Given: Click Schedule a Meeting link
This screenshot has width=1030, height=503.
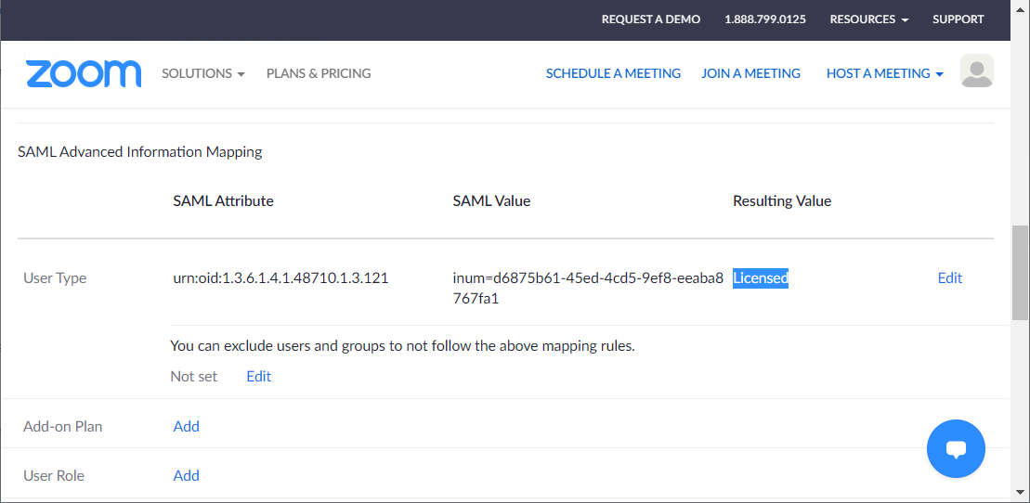Looking at the screenshot, I should click(613, 73).
